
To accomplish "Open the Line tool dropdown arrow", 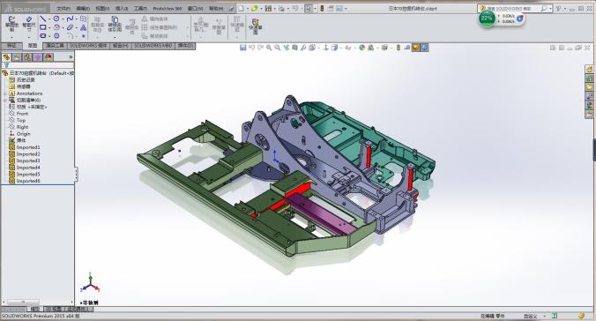I will (49, 19).
